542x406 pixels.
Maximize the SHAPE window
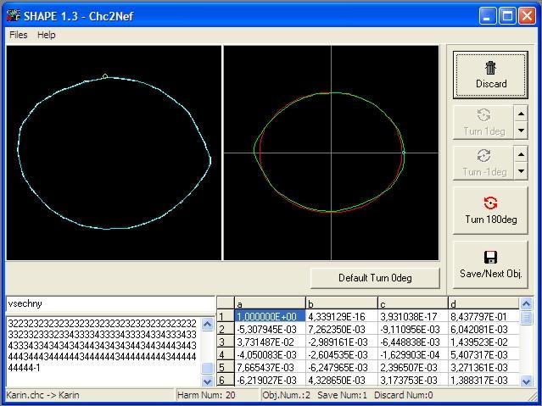pos(507,16)
